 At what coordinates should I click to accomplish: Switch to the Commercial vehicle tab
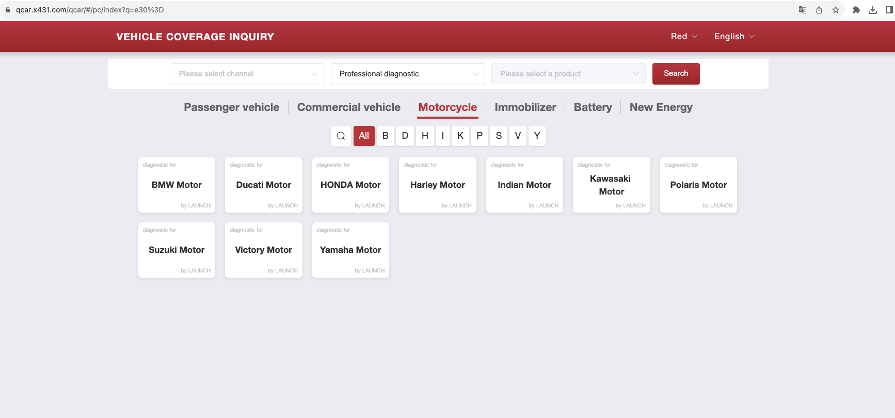point(349,107)
